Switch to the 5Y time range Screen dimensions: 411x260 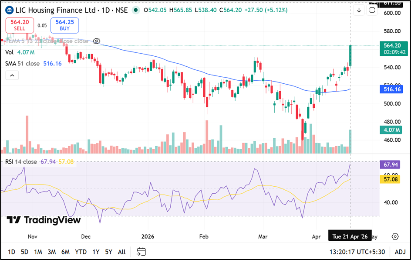click(x=109, y=252)
